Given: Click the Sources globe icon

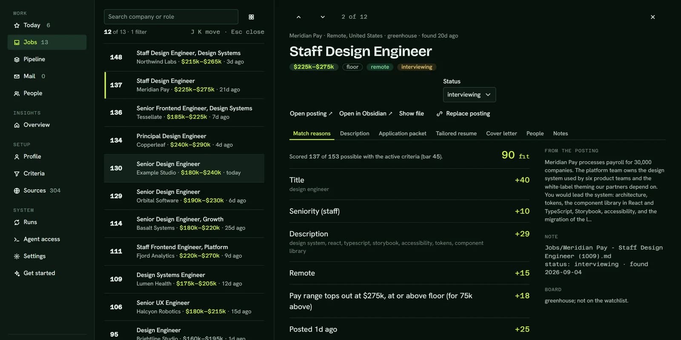Looking at the screenshot, I should point(17,191).
